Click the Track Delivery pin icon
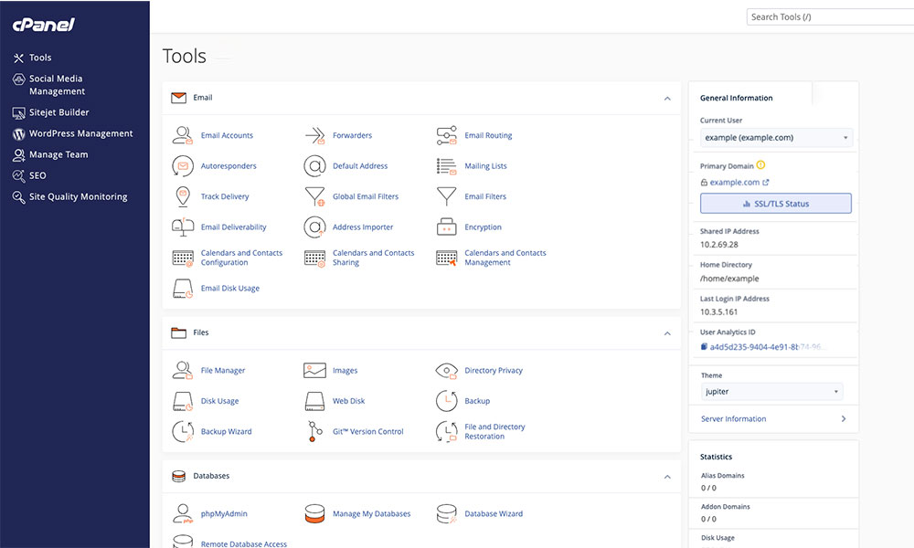This screenshot has height=548, width=914. 183,196
